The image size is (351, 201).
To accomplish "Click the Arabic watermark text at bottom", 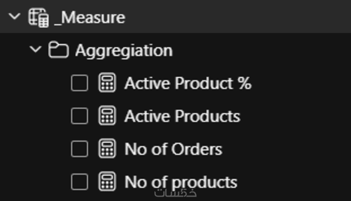I will [x=175, y=193].
